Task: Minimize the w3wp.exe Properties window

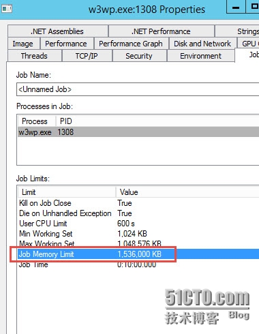Action: click(236, 7)
